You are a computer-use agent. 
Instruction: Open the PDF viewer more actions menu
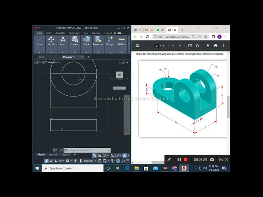pos(223,46)
